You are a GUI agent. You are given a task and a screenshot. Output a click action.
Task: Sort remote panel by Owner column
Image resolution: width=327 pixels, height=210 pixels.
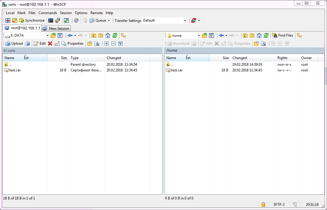(308, 58)
